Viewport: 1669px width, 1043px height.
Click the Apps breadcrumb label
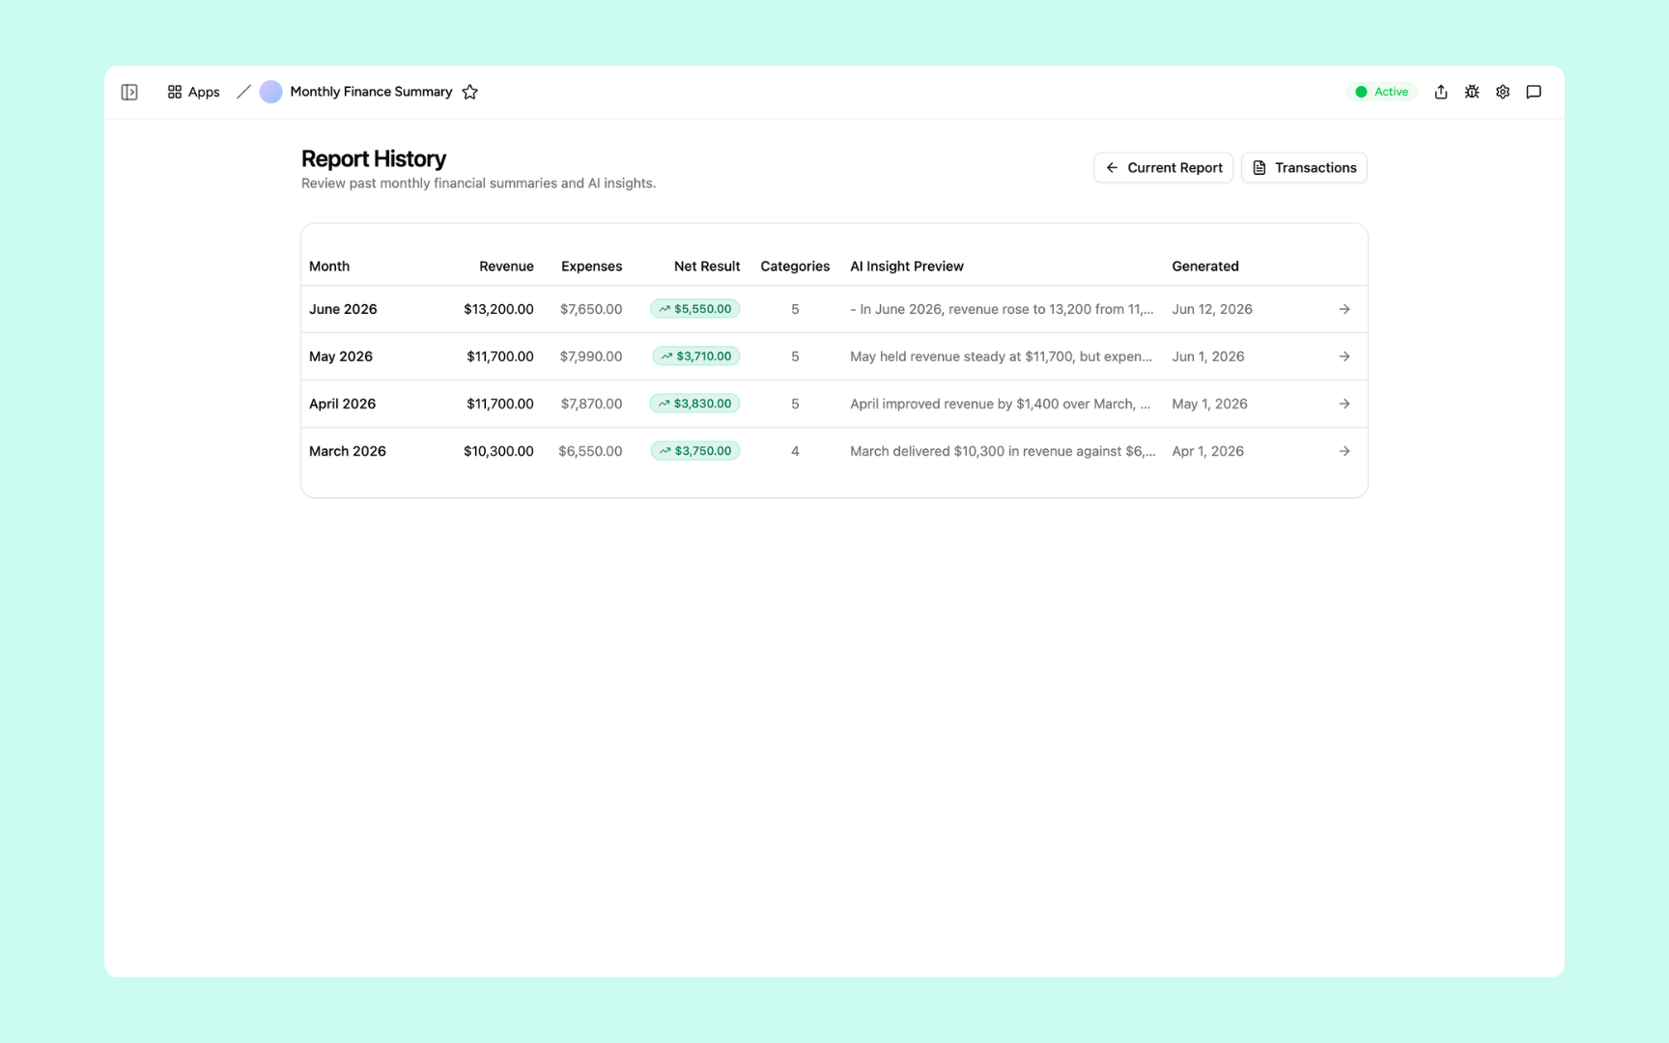coord(204,92)
